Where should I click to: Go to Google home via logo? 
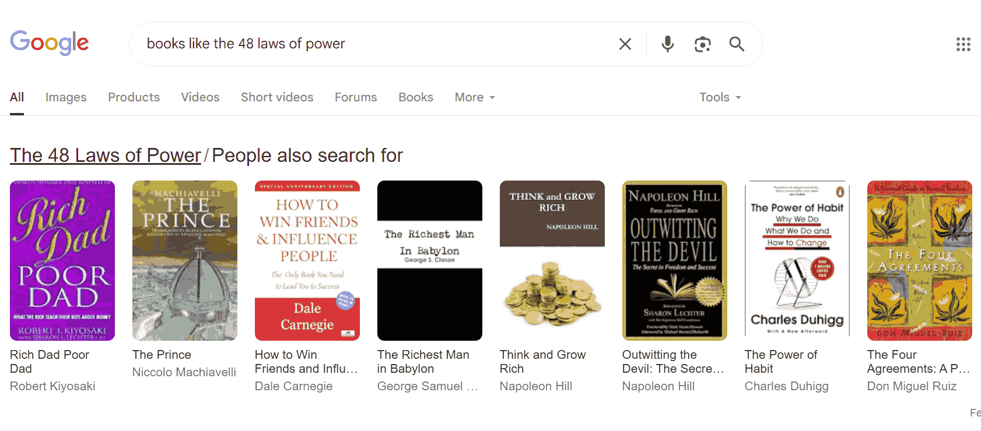point(50,43)
